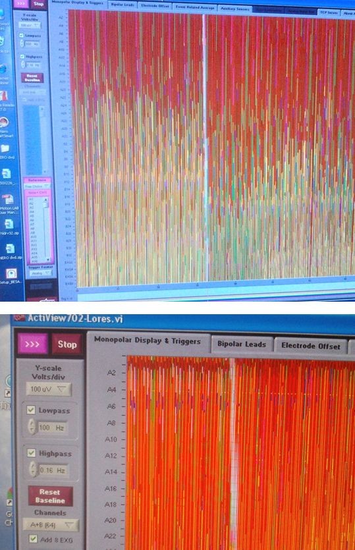Open the Setup_BESA desktop icon in wide photo
The image size is (355, 550).
(x=11, y=274)
